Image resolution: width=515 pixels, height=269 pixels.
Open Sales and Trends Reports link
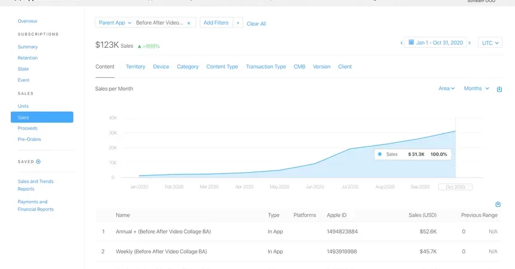click(x=35, y=185)
